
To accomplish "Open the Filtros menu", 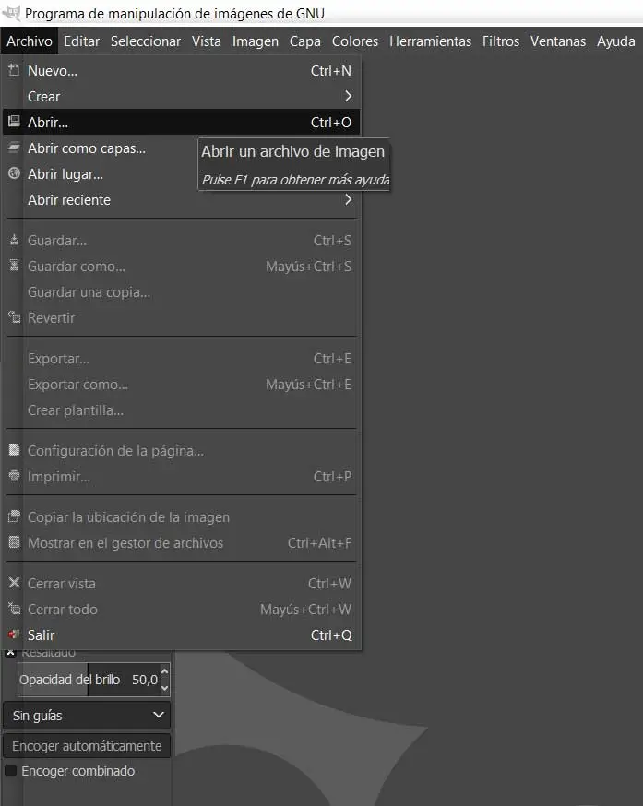I will (501, 41).
